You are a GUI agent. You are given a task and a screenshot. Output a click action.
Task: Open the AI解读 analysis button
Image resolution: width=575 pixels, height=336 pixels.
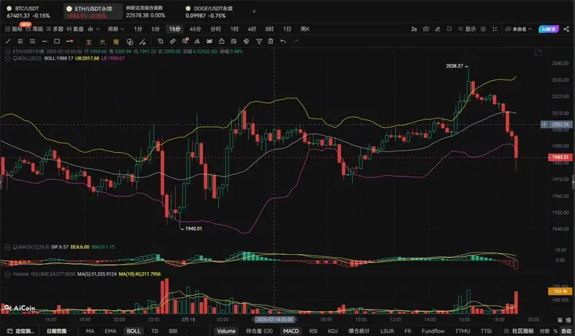549,29
